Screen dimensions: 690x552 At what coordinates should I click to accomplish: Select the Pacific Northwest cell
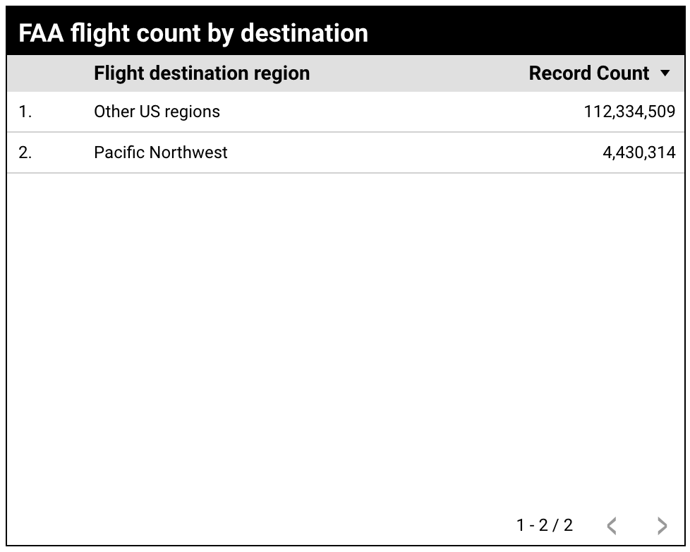click(x=160, y=152)
